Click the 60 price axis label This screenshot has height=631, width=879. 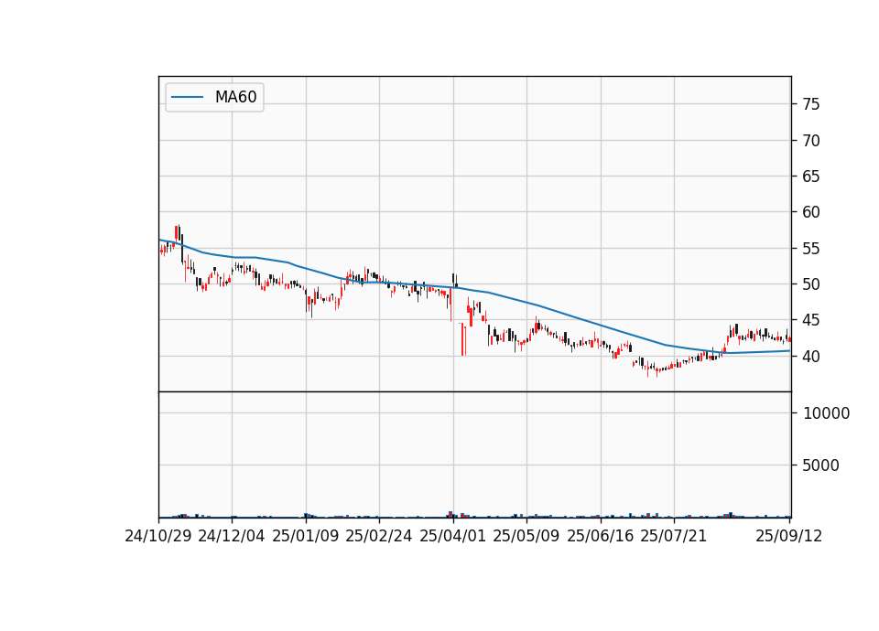[x=811, y=212]
